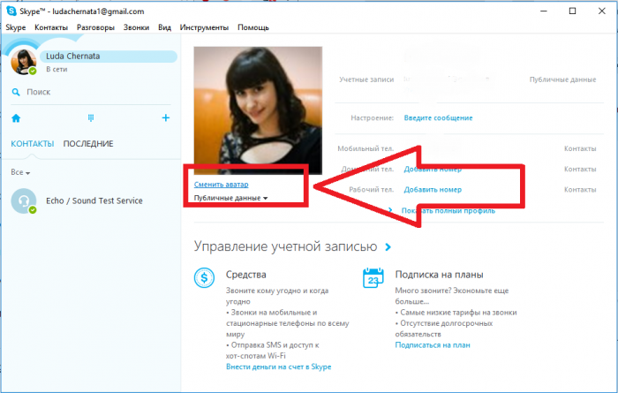Click Luda Chernata's small avatar icon
This screenshot has width=618, height=393.
[22, 62]
